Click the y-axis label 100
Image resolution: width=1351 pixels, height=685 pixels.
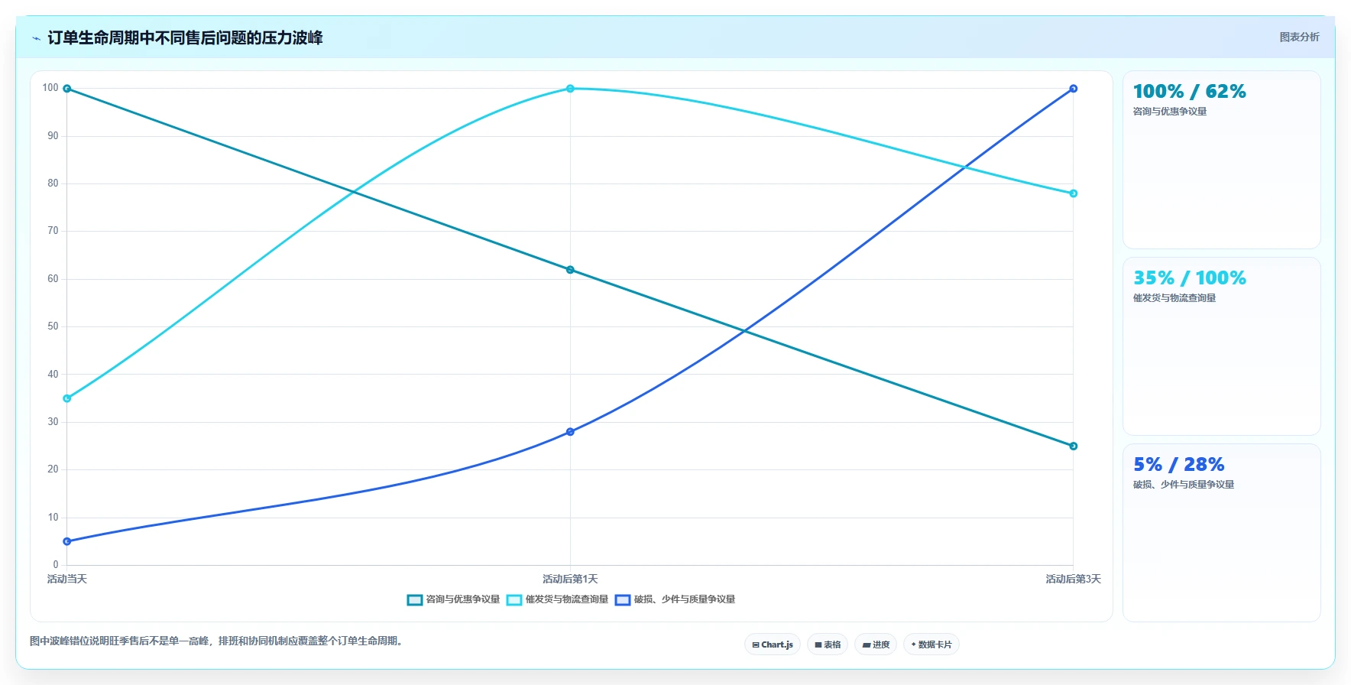click(x=50, y=88)
